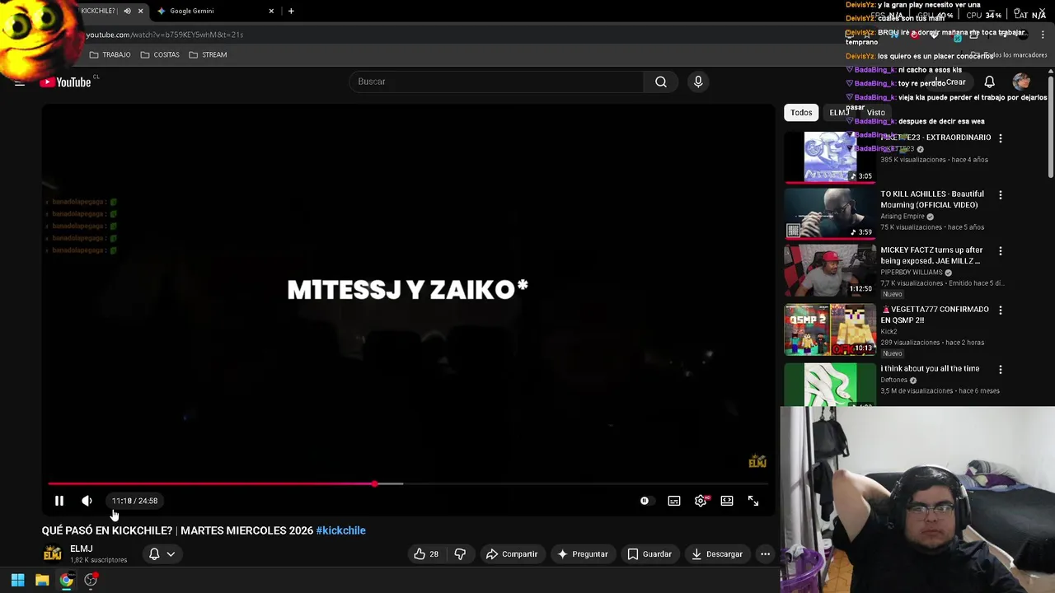The image size is (1055, 593).
Task: Enter fullscreen mode on the player
Action: [x=753, y=501]
